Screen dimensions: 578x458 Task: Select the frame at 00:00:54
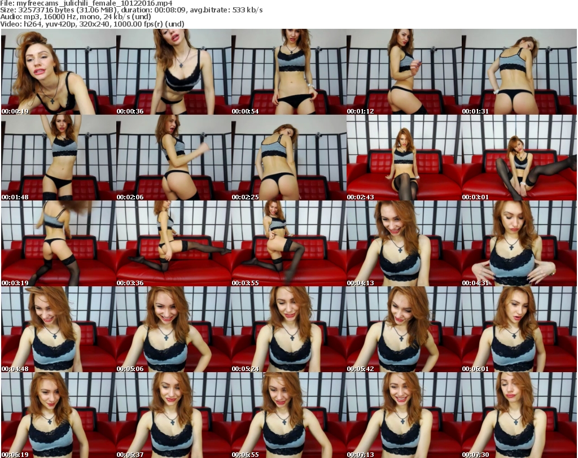pyautogui.click(x=288, y=72)
